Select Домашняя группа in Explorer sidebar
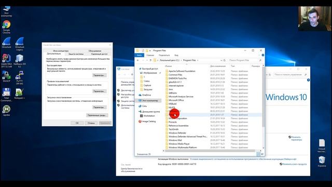Screen dimensions: 332x187 (x=149, y=112)
